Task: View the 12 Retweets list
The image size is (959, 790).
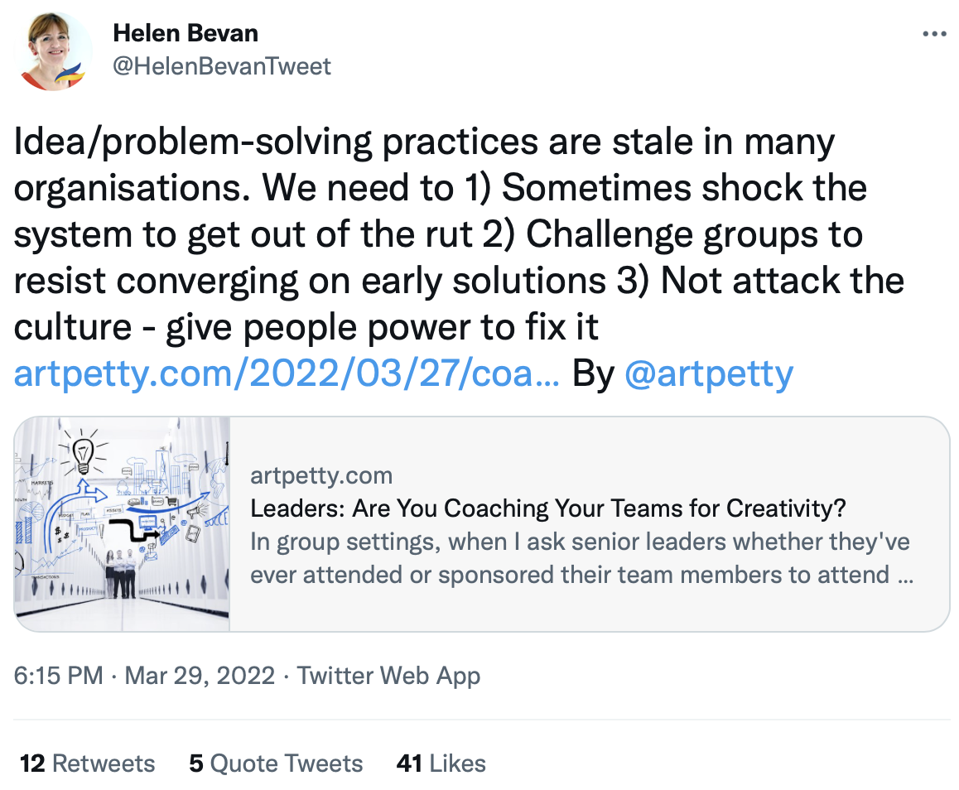Action: (88, 764)
